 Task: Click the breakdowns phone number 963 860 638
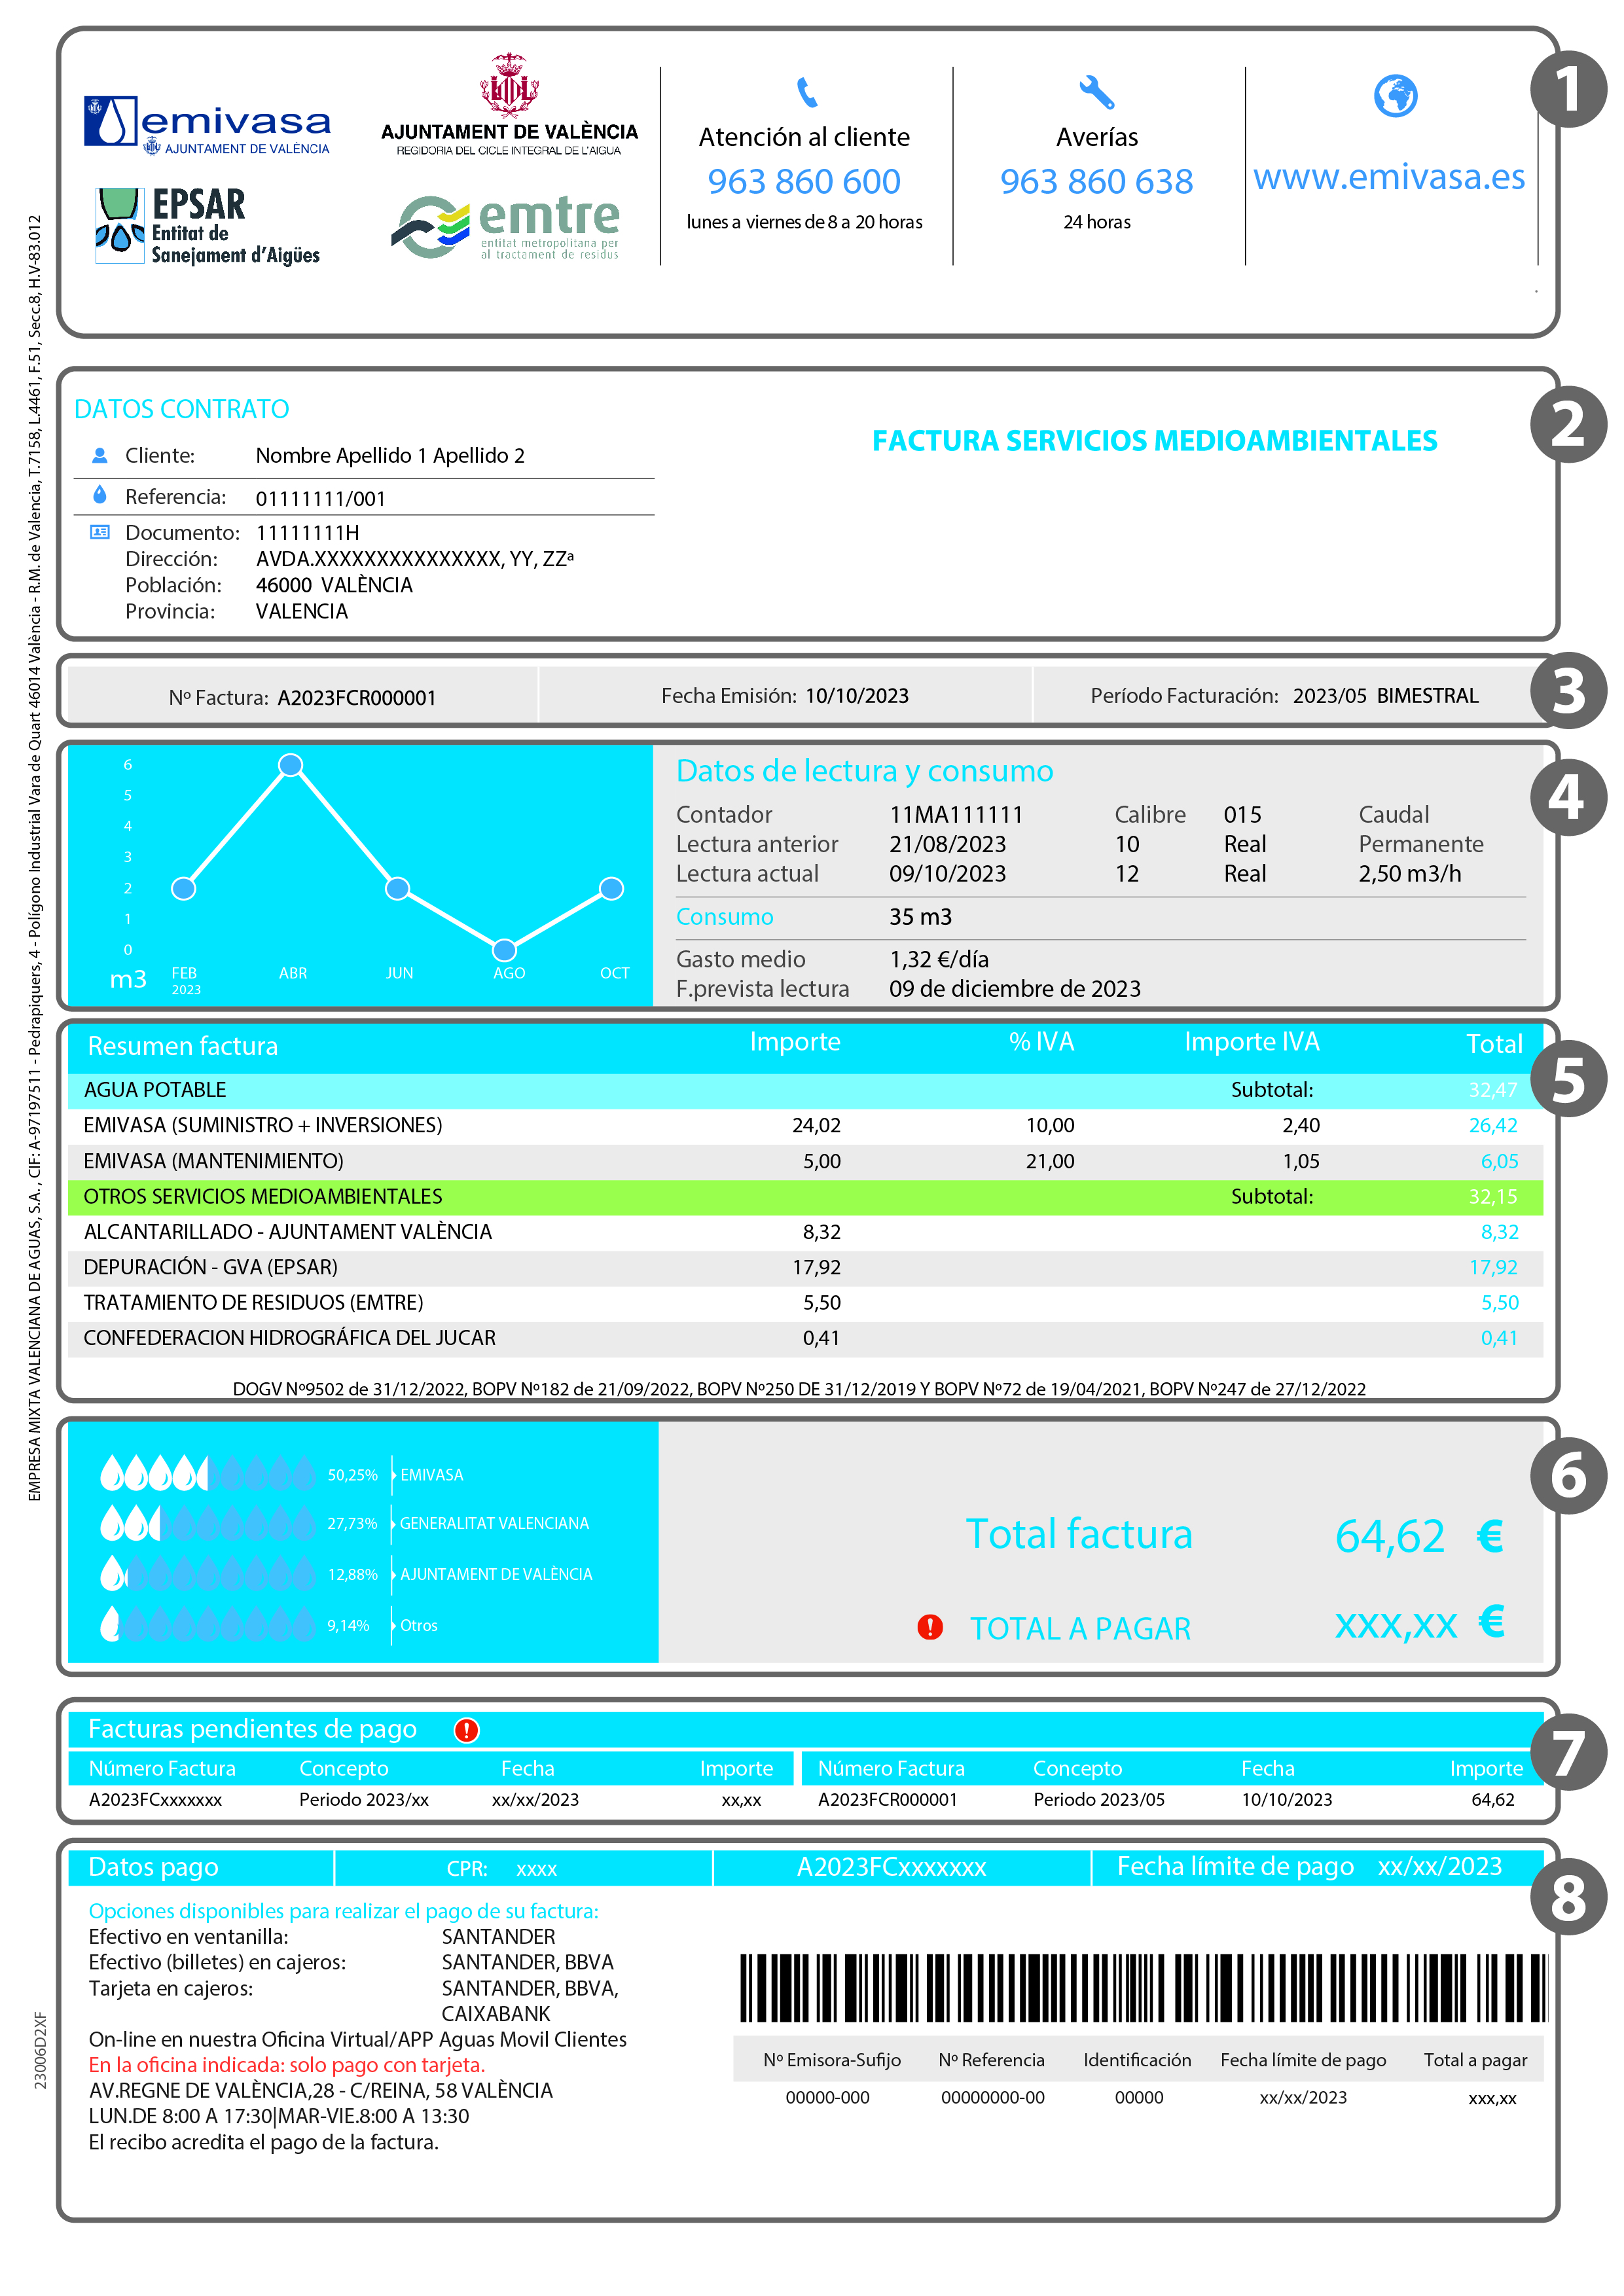(x=1097, y=181)
